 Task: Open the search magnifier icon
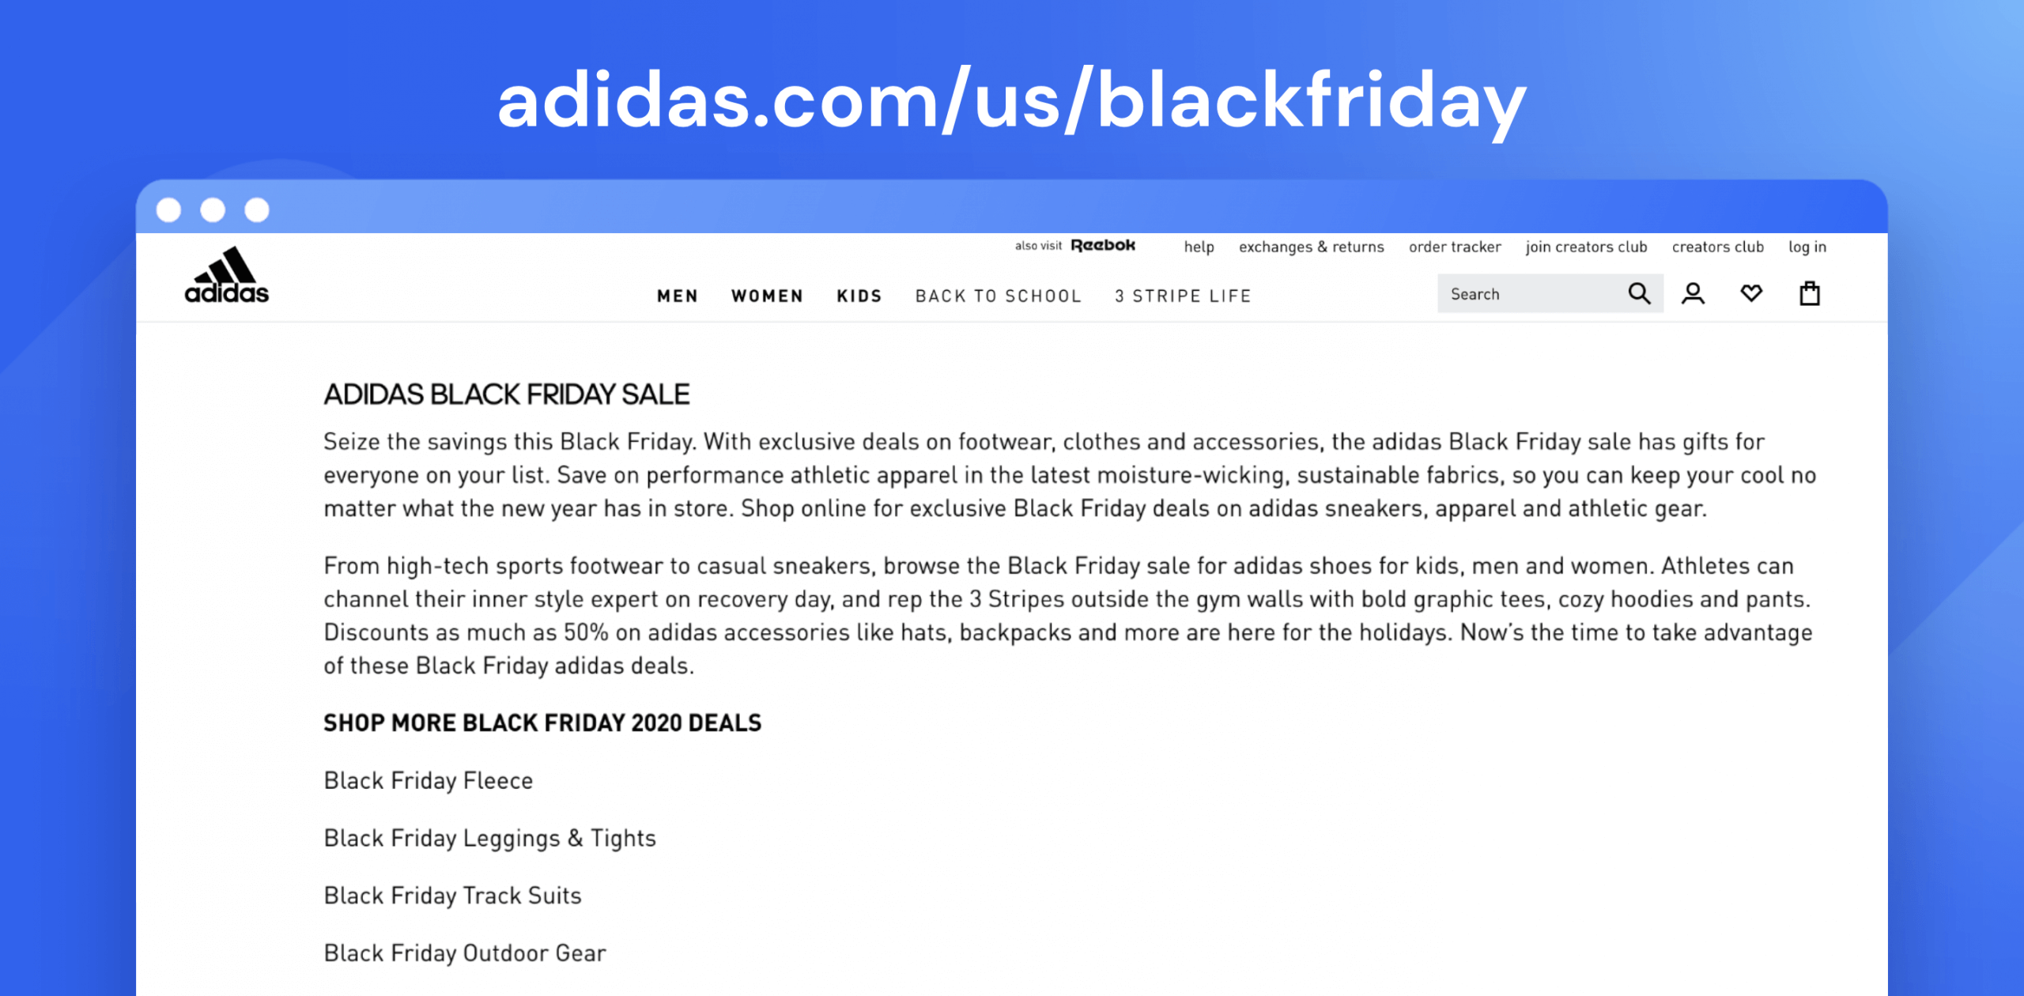tap(1639, 293)
